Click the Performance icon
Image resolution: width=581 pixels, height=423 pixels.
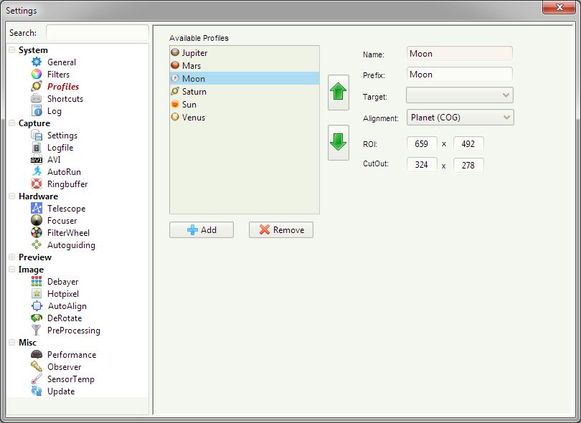point(37,354)
